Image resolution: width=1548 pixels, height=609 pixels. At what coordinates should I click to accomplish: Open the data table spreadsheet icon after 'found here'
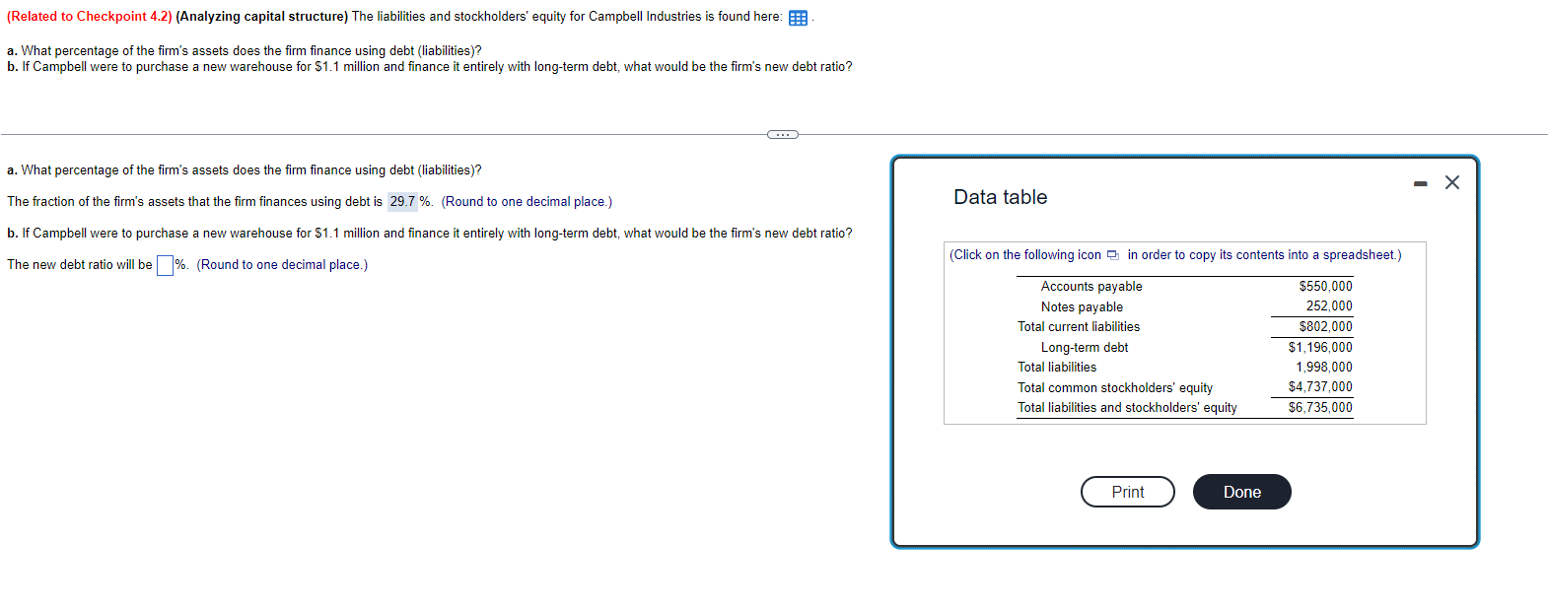799,17
